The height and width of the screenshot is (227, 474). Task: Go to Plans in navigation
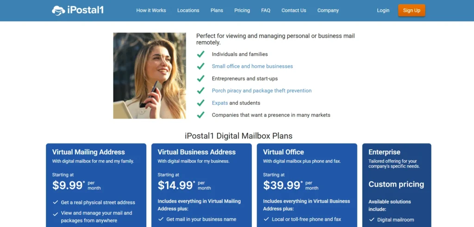point(217,10)
